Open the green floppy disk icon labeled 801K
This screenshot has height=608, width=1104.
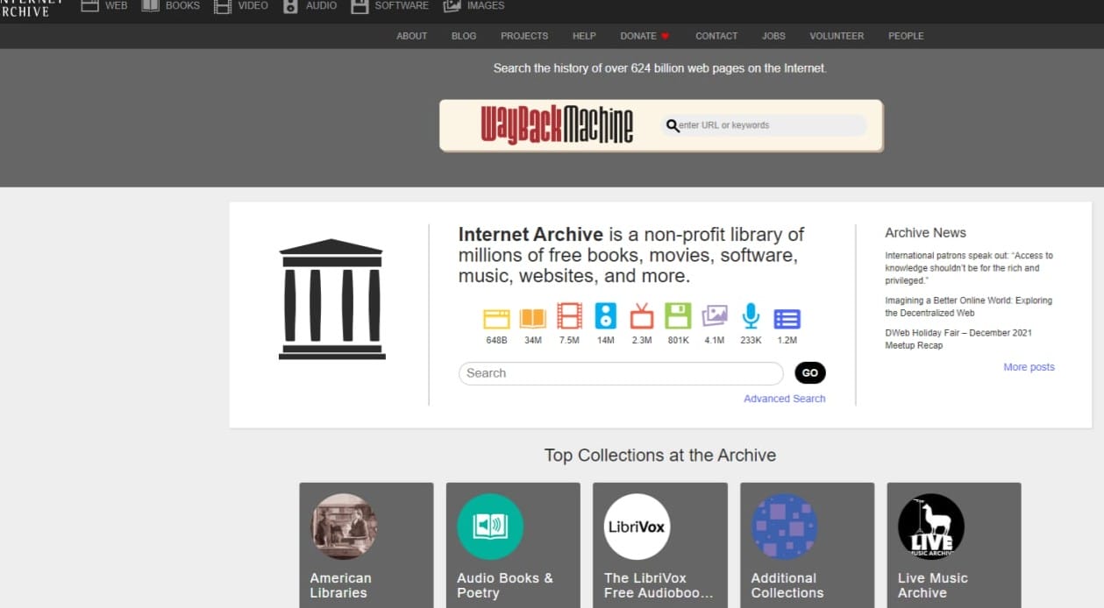pyautogui.click(x=678, y=316)
